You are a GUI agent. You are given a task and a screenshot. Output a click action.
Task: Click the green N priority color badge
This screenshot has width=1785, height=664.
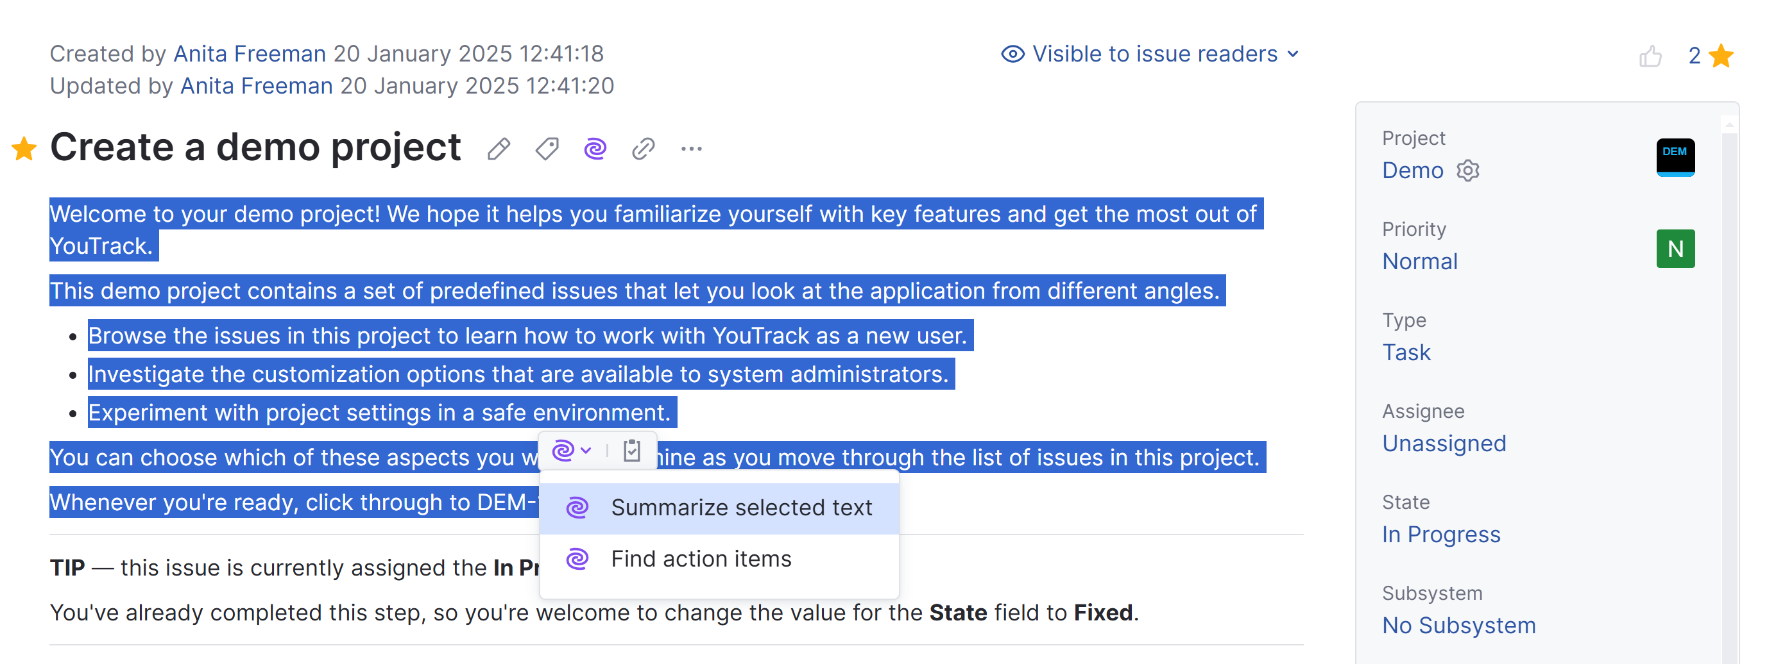click(1675, 249)
